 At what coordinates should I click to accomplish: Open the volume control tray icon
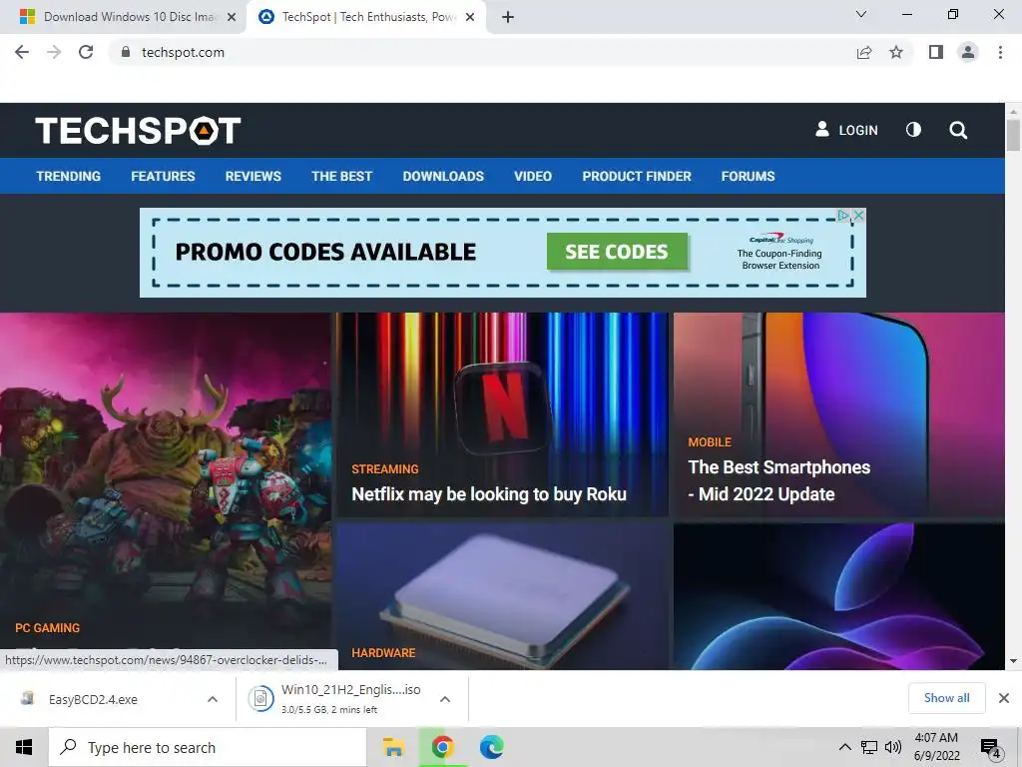pyautogui.click(x=893, y=747)
